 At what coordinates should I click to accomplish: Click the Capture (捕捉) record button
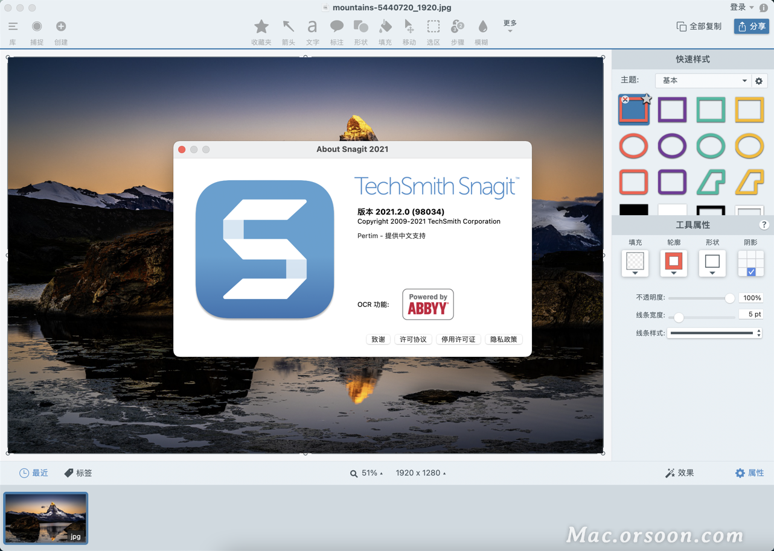pos(37,27)
